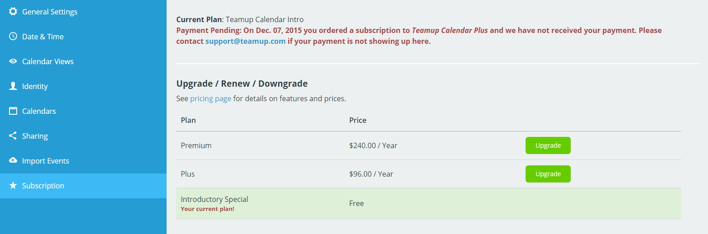Follow the pricing page link
The width and height of the screenshot is (708, 234).
pos(210,98)
